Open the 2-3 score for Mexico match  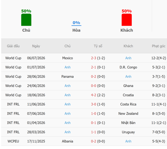point(94,58)
